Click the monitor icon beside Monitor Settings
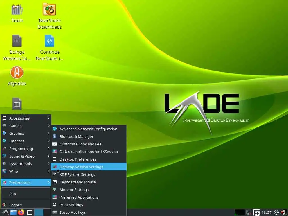 (x=55, y=189)
